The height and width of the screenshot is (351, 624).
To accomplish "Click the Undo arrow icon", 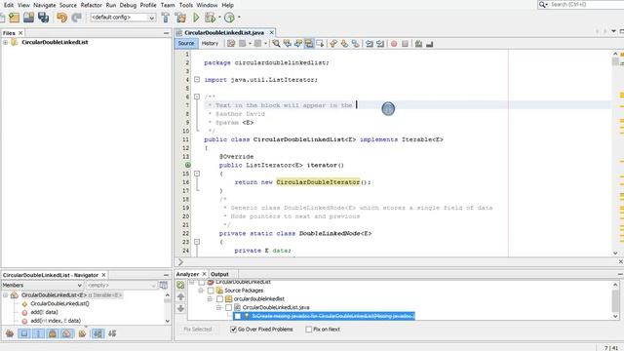I will coord(61,18).
